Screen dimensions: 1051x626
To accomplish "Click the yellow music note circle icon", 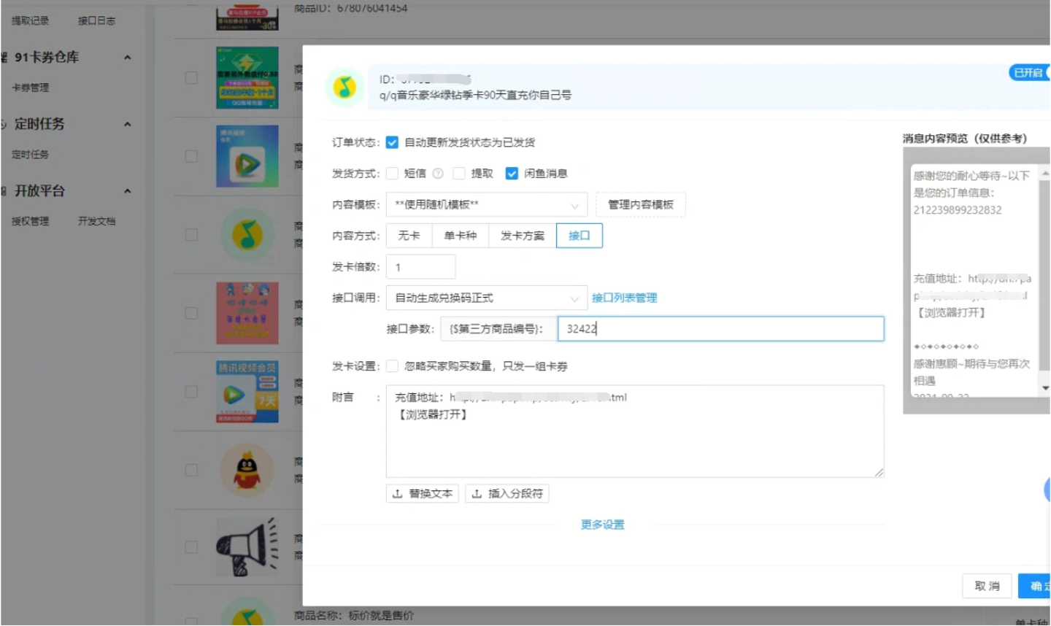I will pos(247,235).
